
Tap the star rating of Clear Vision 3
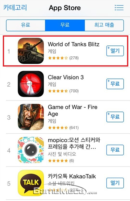(58, 91)
